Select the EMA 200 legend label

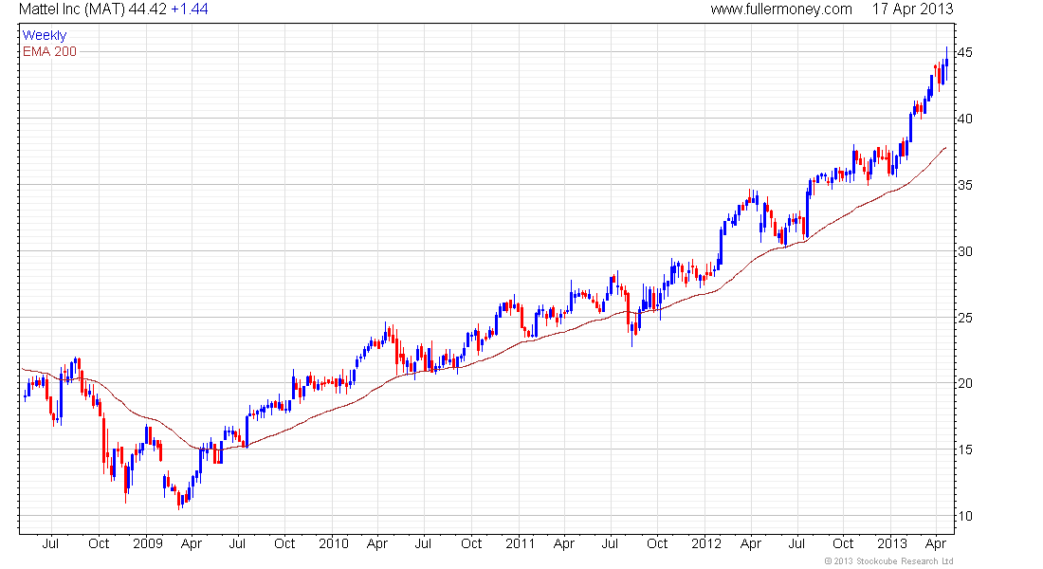pos(50,51)
